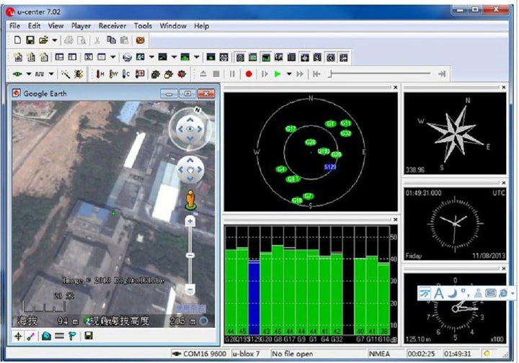Click the baudrate waveform icon

tap(40, 74)
